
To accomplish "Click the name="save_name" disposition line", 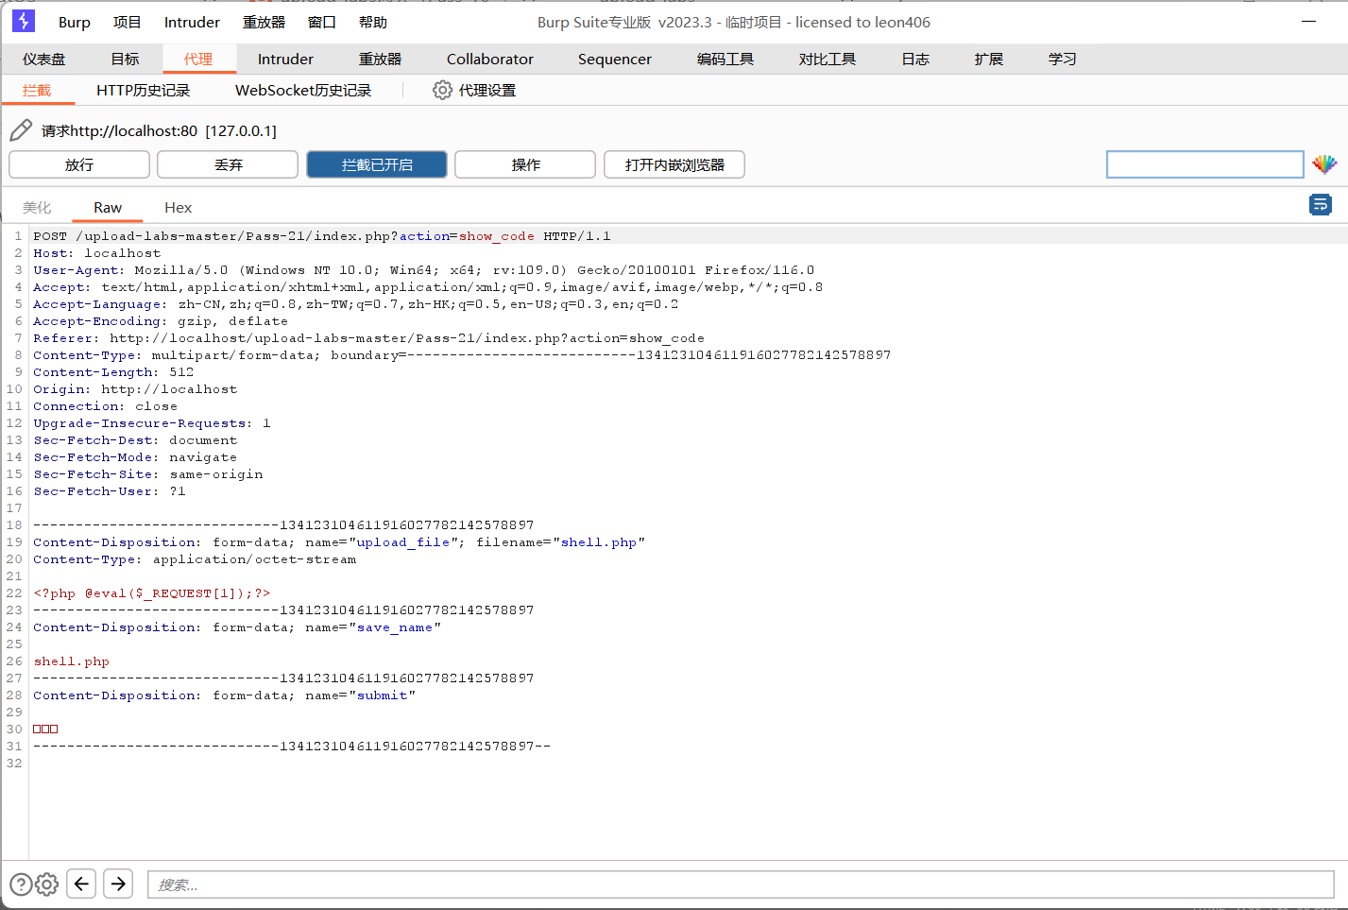I will coord(237,627).
